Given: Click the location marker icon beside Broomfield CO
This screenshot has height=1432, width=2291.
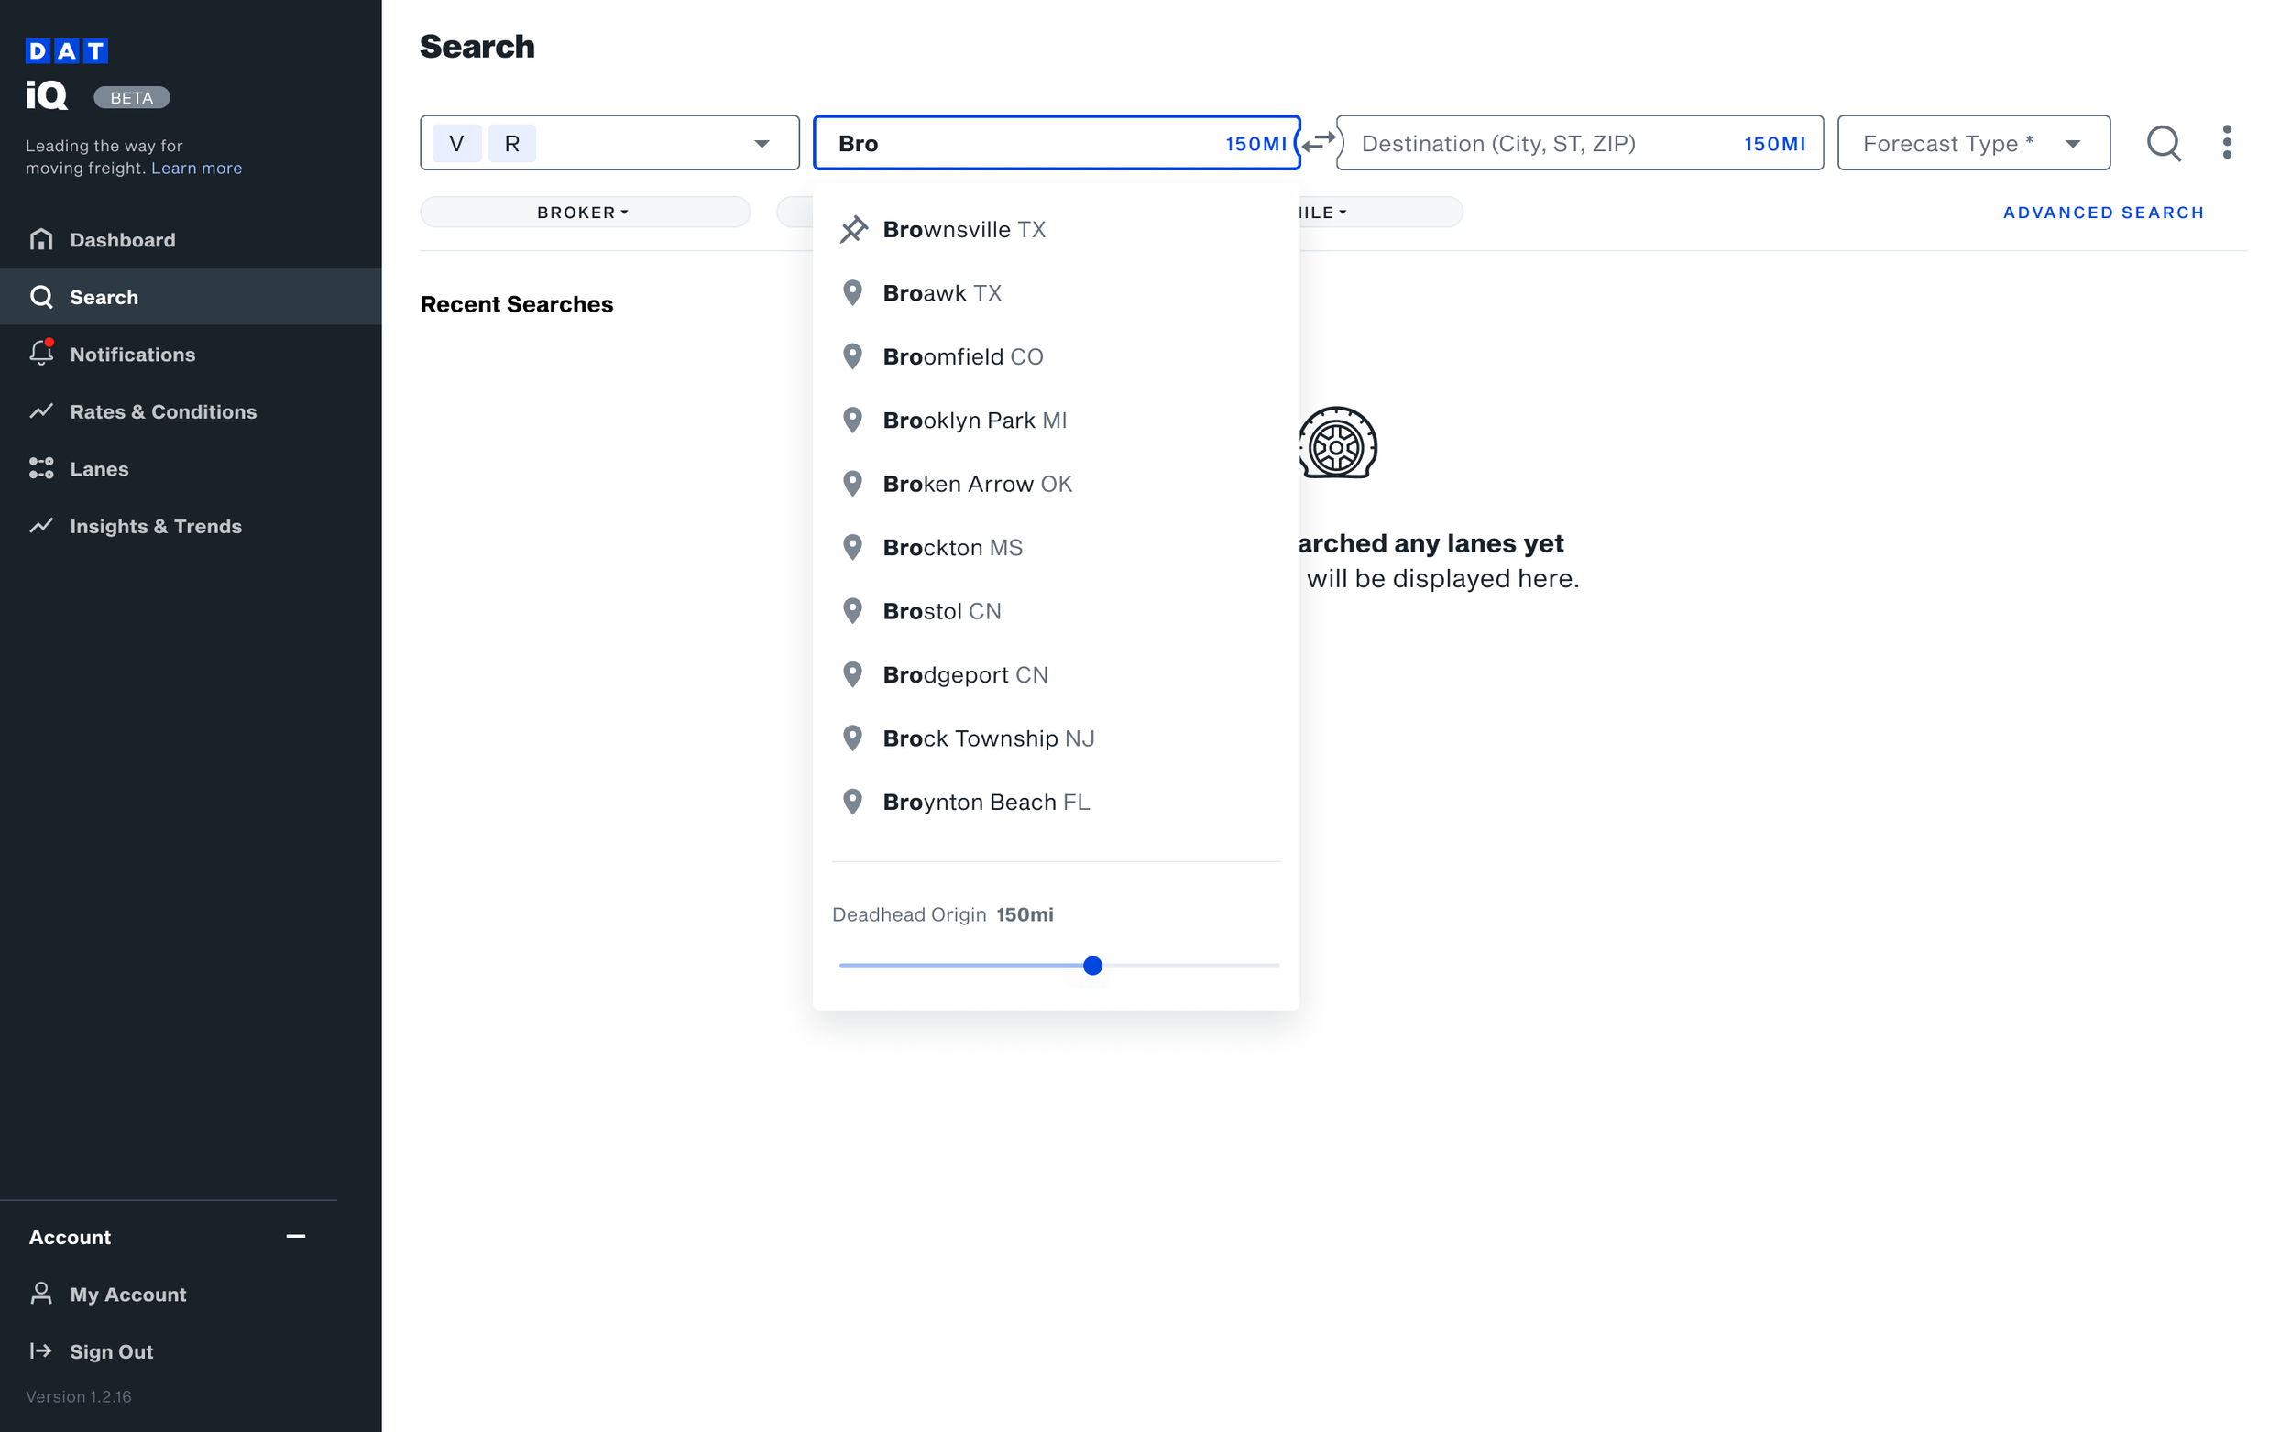Looking at the screenshot, I should (851, 356).
